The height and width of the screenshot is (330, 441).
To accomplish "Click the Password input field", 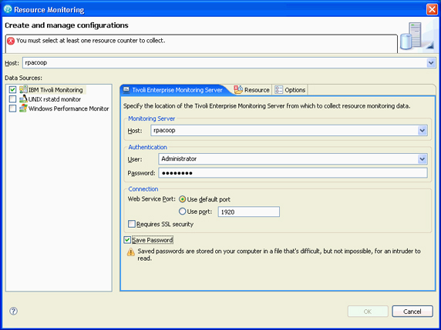I will click(x=293, y=173).
